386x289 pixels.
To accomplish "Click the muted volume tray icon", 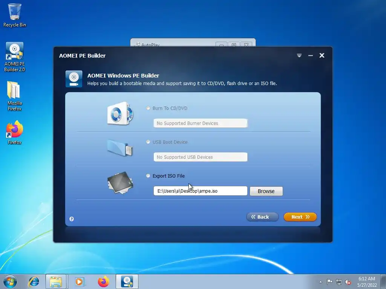I will tap(348, 282).
